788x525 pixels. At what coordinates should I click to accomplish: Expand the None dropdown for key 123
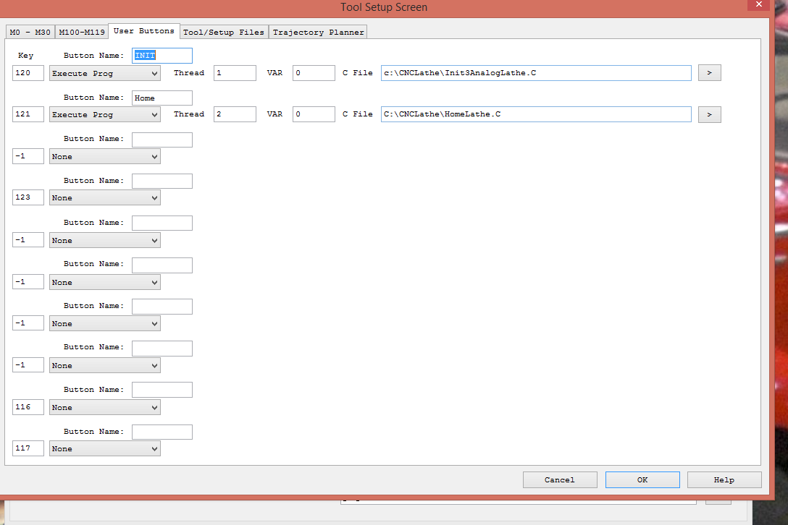click(105, 197)
